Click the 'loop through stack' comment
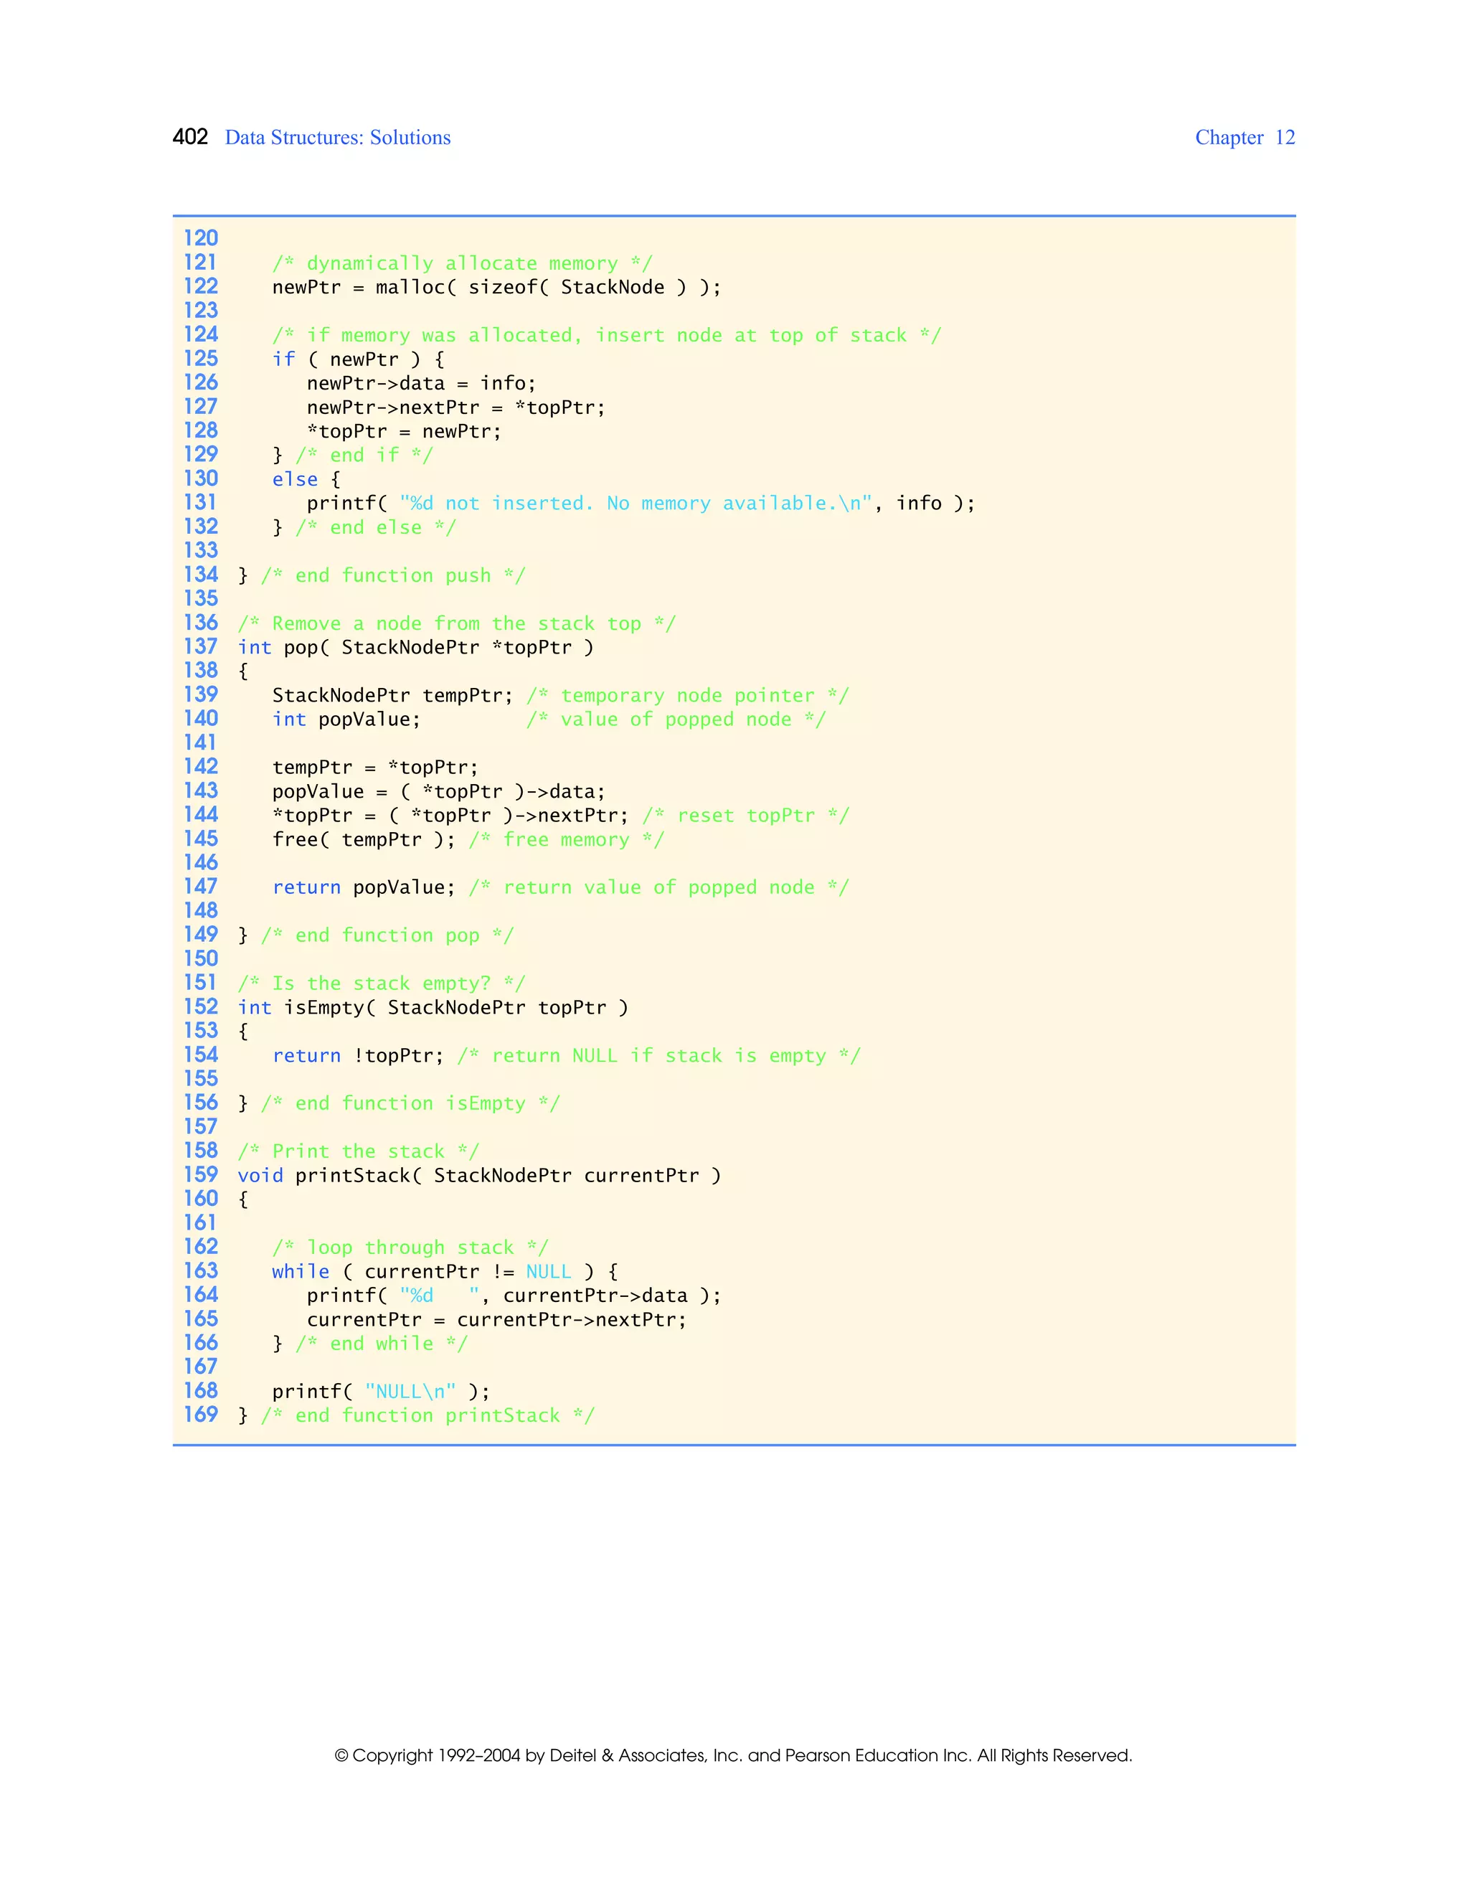 [x=410, y=1248]
